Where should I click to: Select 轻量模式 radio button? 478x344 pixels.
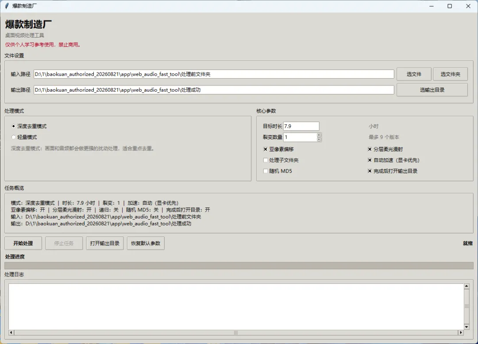(x=24, y=137)
